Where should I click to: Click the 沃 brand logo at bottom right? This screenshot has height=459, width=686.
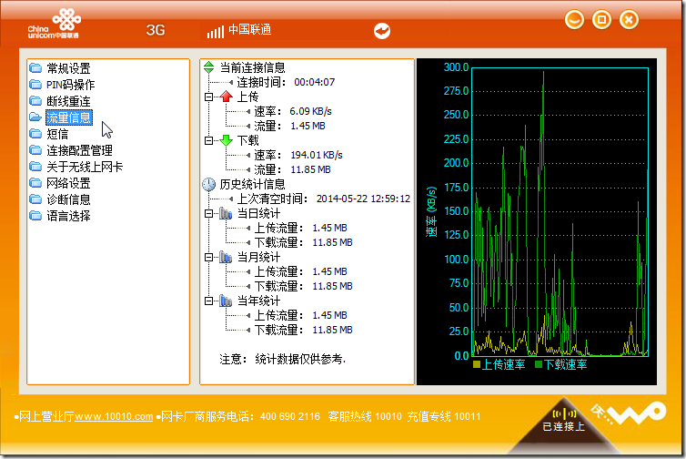pos(629,413)
